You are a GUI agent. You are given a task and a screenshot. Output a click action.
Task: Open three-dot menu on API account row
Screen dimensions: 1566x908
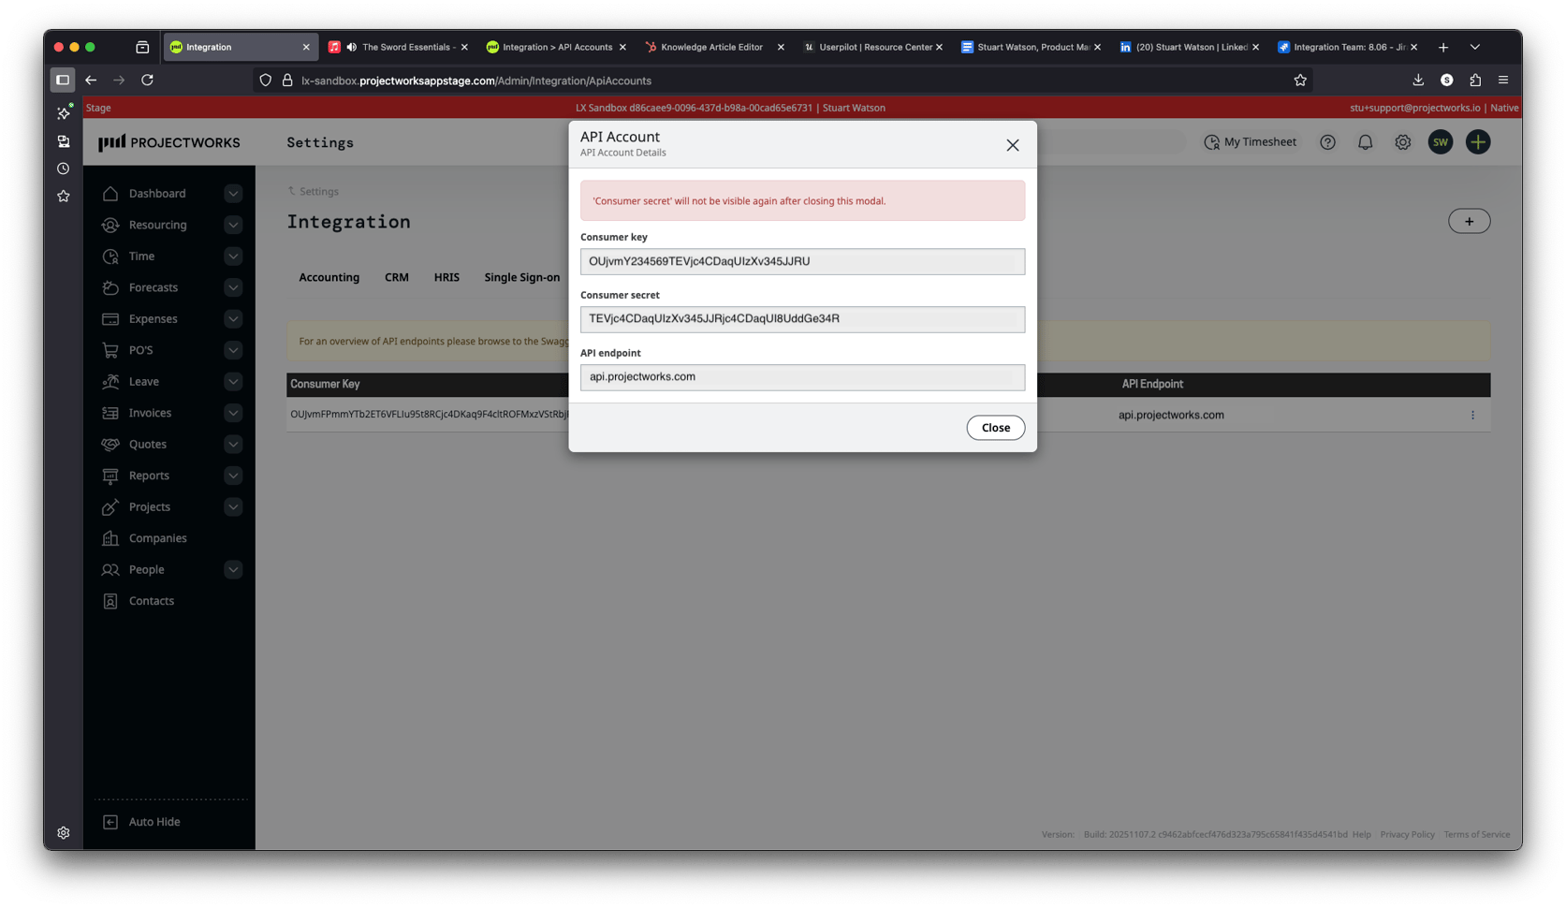pos(1472,416)
